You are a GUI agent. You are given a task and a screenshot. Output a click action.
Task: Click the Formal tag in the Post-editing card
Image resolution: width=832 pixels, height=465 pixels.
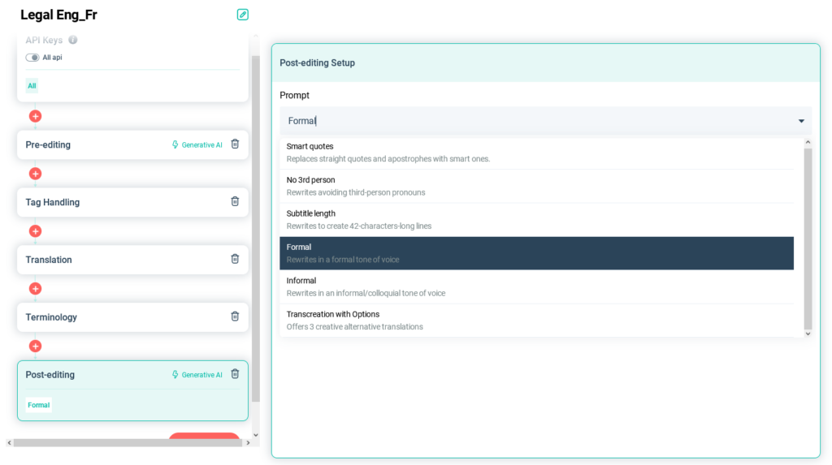click(x=39, y=405)
